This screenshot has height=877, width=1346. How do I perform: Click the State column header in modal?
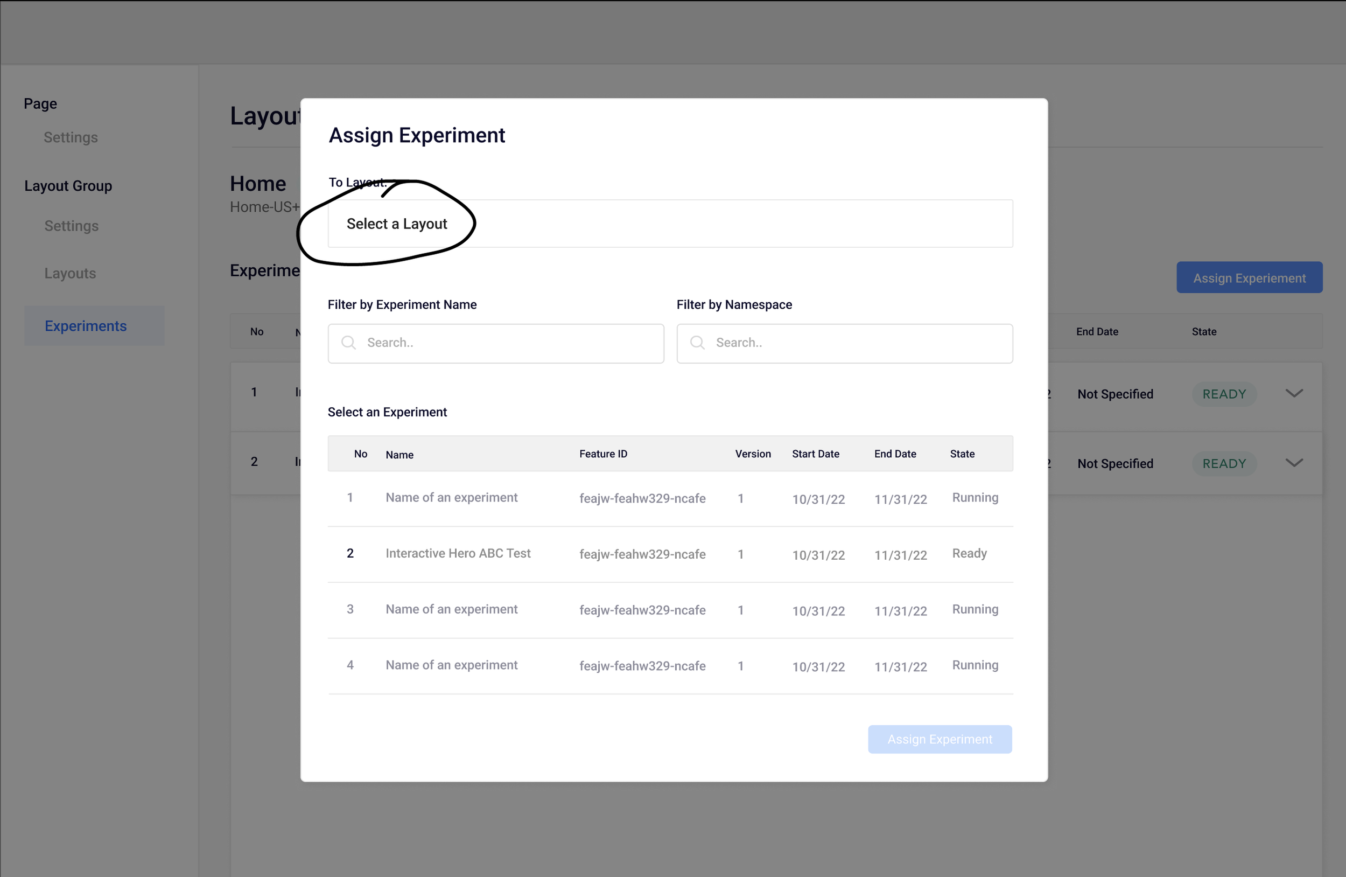tap(962, 454)
